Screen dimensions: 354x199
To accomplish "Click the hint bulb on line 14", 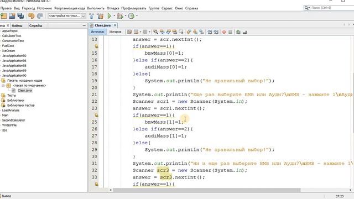I will point(96,46).
